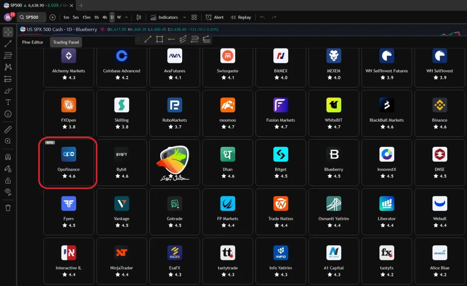Open the user profile avatar menu
The height and width of the screenshot is (286, 467).
9,17
